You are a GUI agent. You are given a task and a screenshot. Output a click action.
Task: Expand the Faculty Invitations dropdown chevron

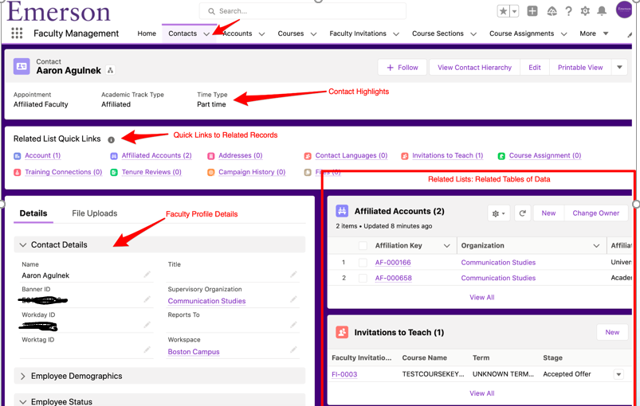[x=396, y=33]
